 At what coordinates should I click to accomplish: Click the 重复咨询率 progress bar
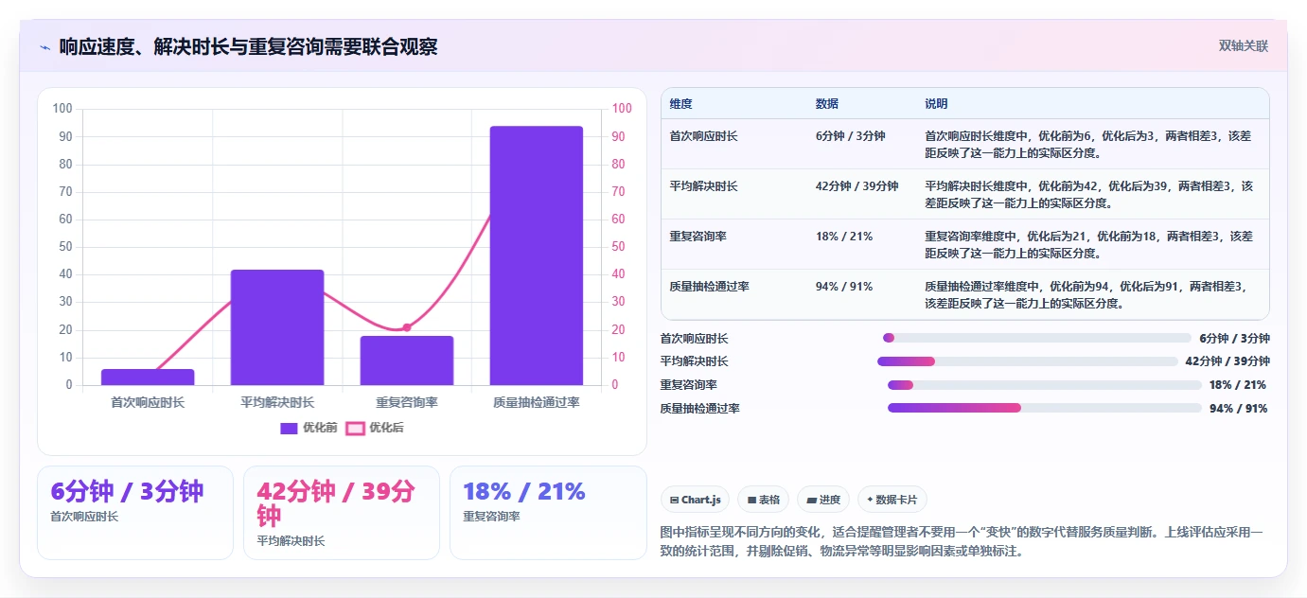[1044, 384]
